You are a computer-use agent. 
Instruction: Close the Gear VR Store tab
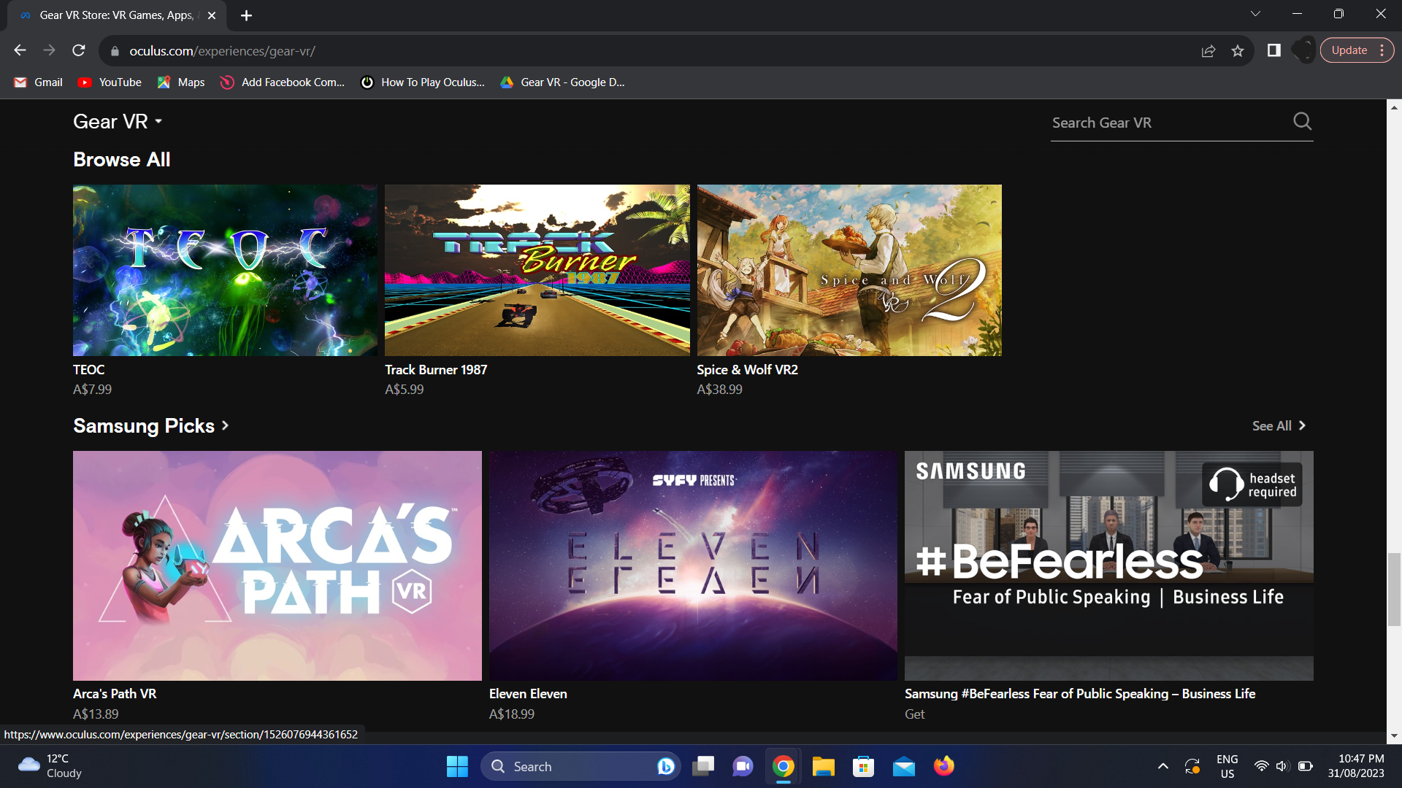pyautogui.click(x=212, y=15)
